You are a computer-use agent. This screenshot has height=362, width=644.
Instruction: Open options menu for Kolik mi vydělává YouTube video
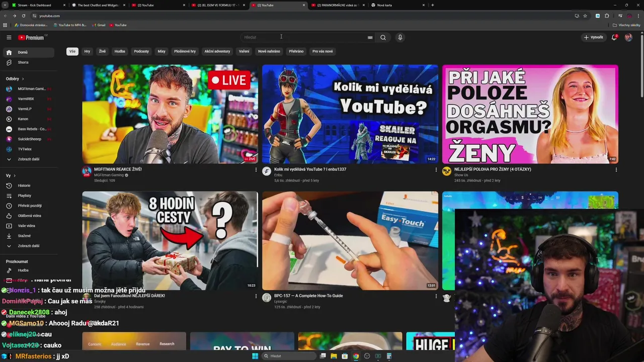[436, 170]
